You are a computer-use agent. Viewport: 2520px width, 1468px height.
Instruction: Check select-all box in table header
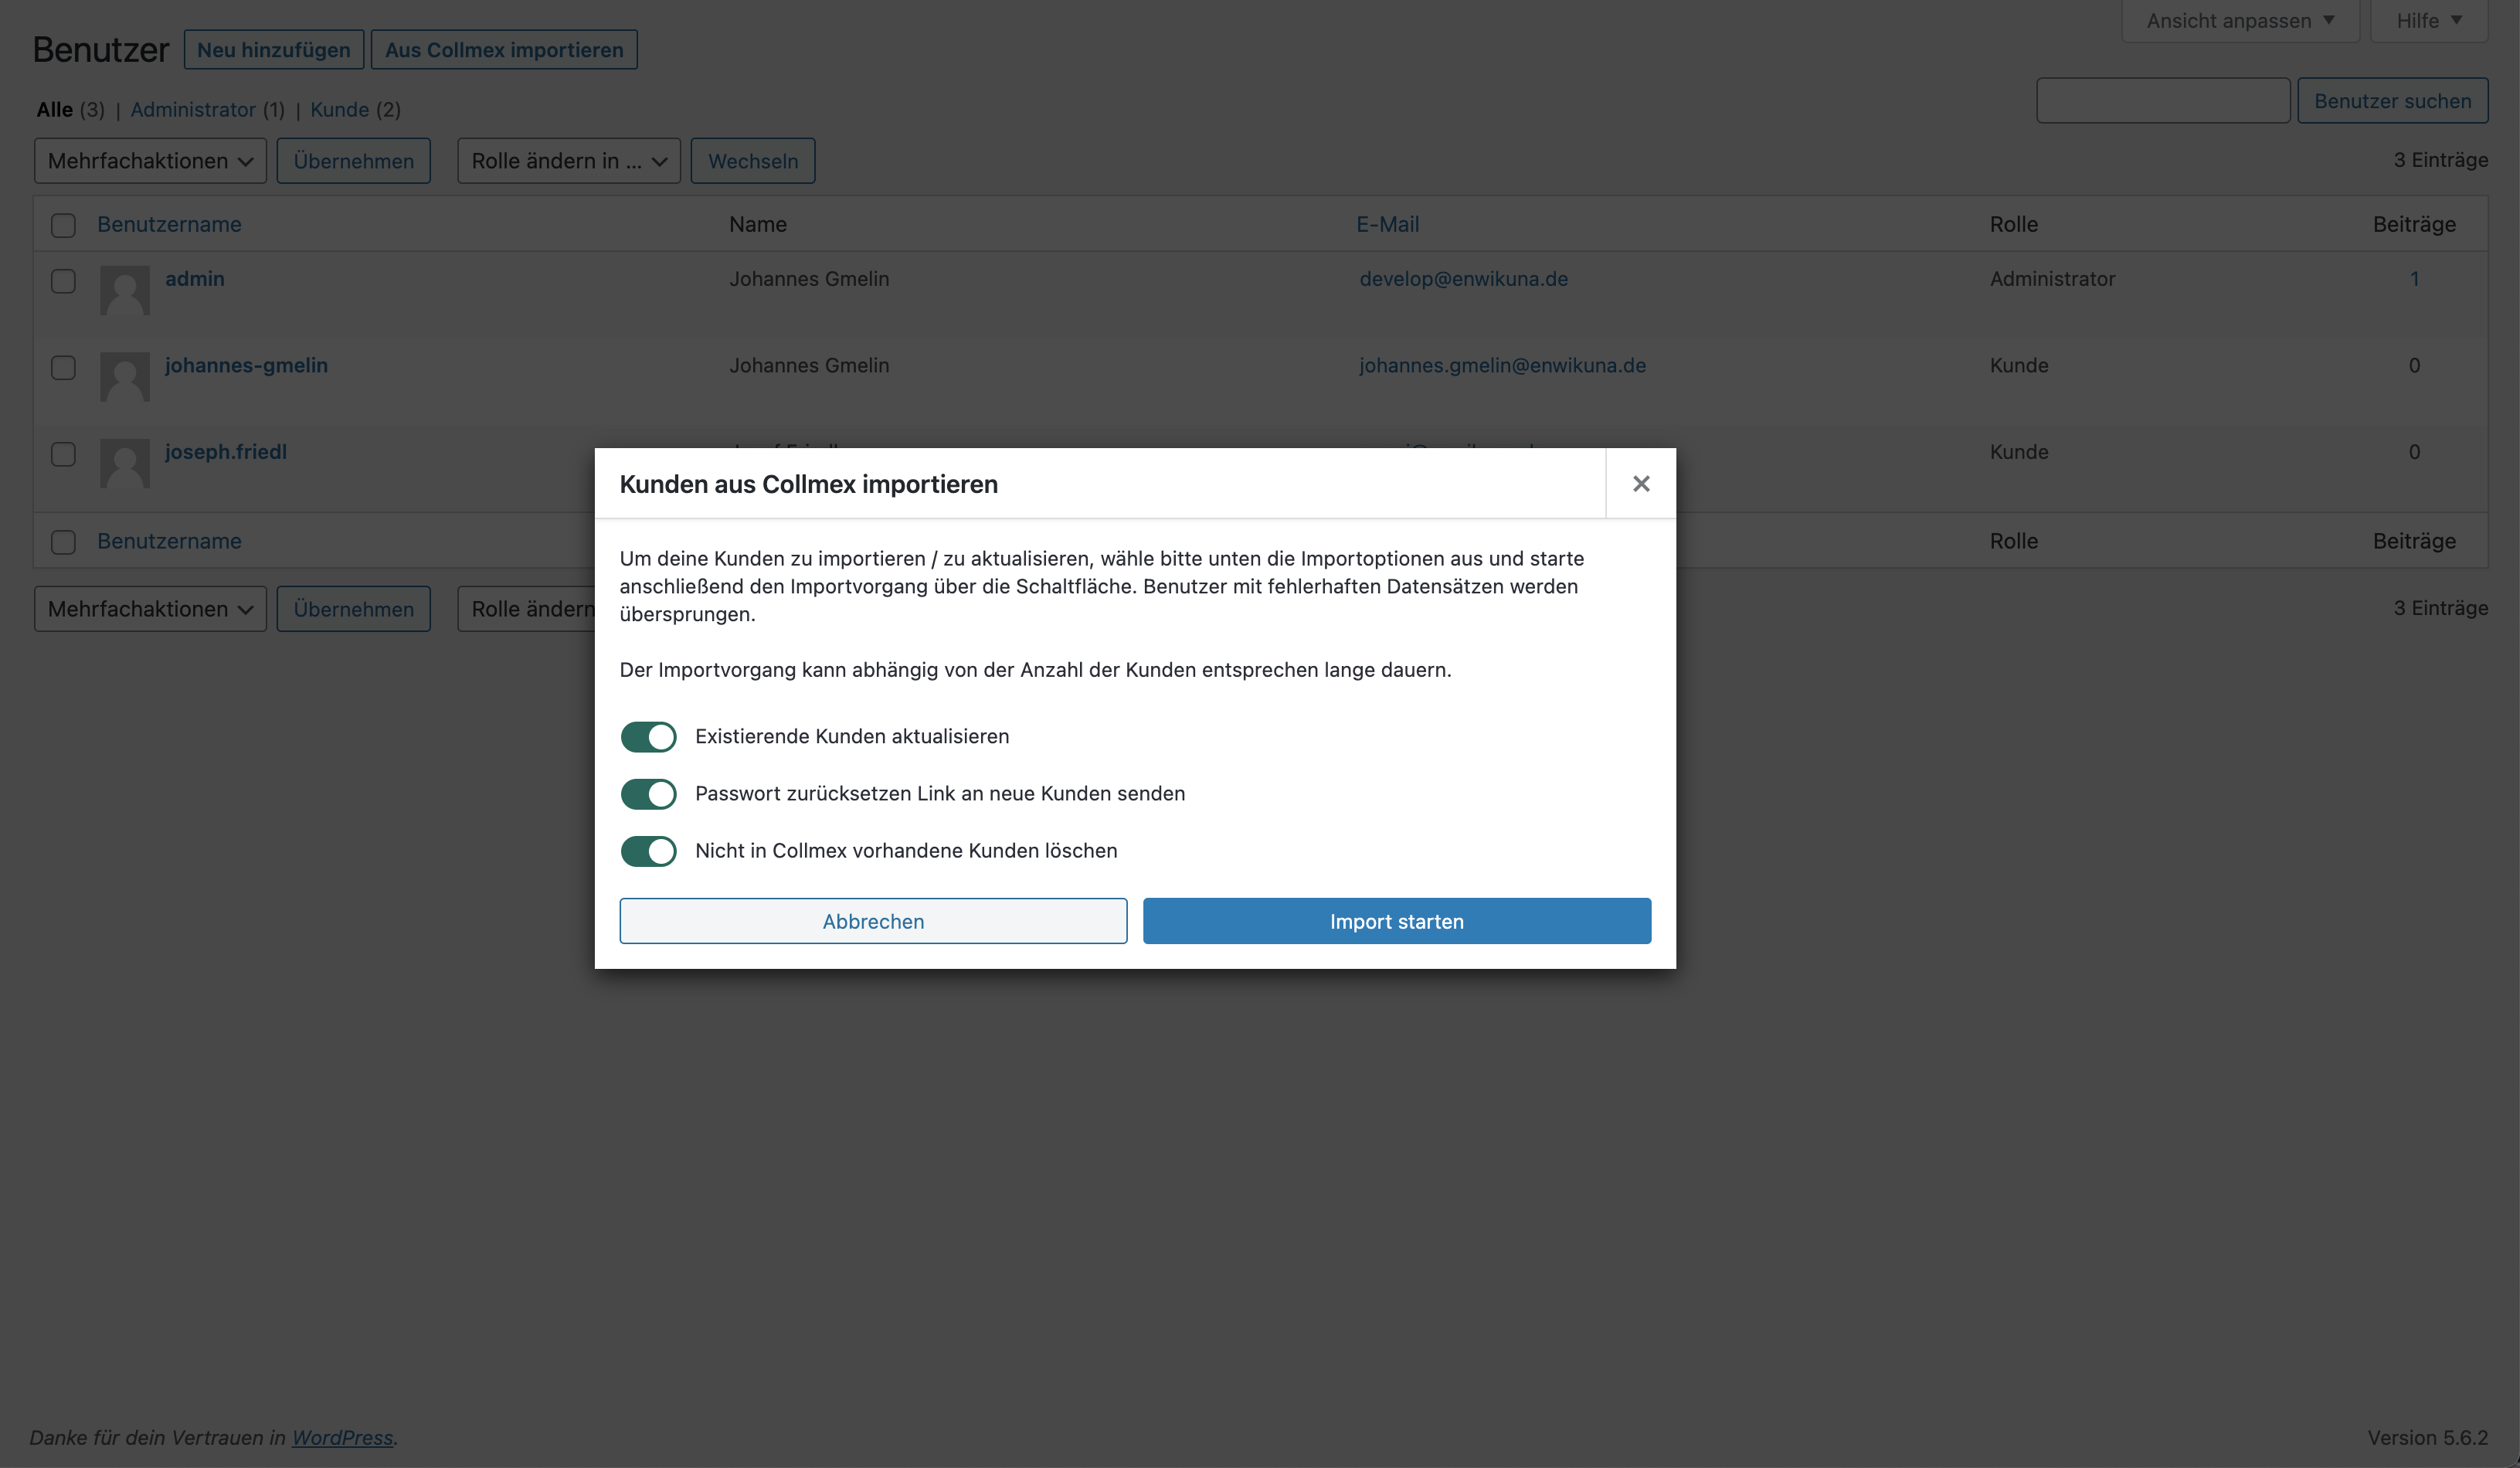tap(63, 225)
